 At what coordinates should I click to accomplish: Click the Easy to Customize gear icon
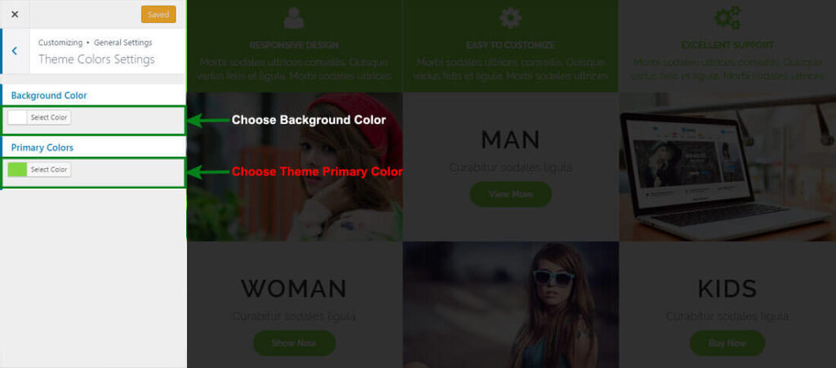click(510, 18)
